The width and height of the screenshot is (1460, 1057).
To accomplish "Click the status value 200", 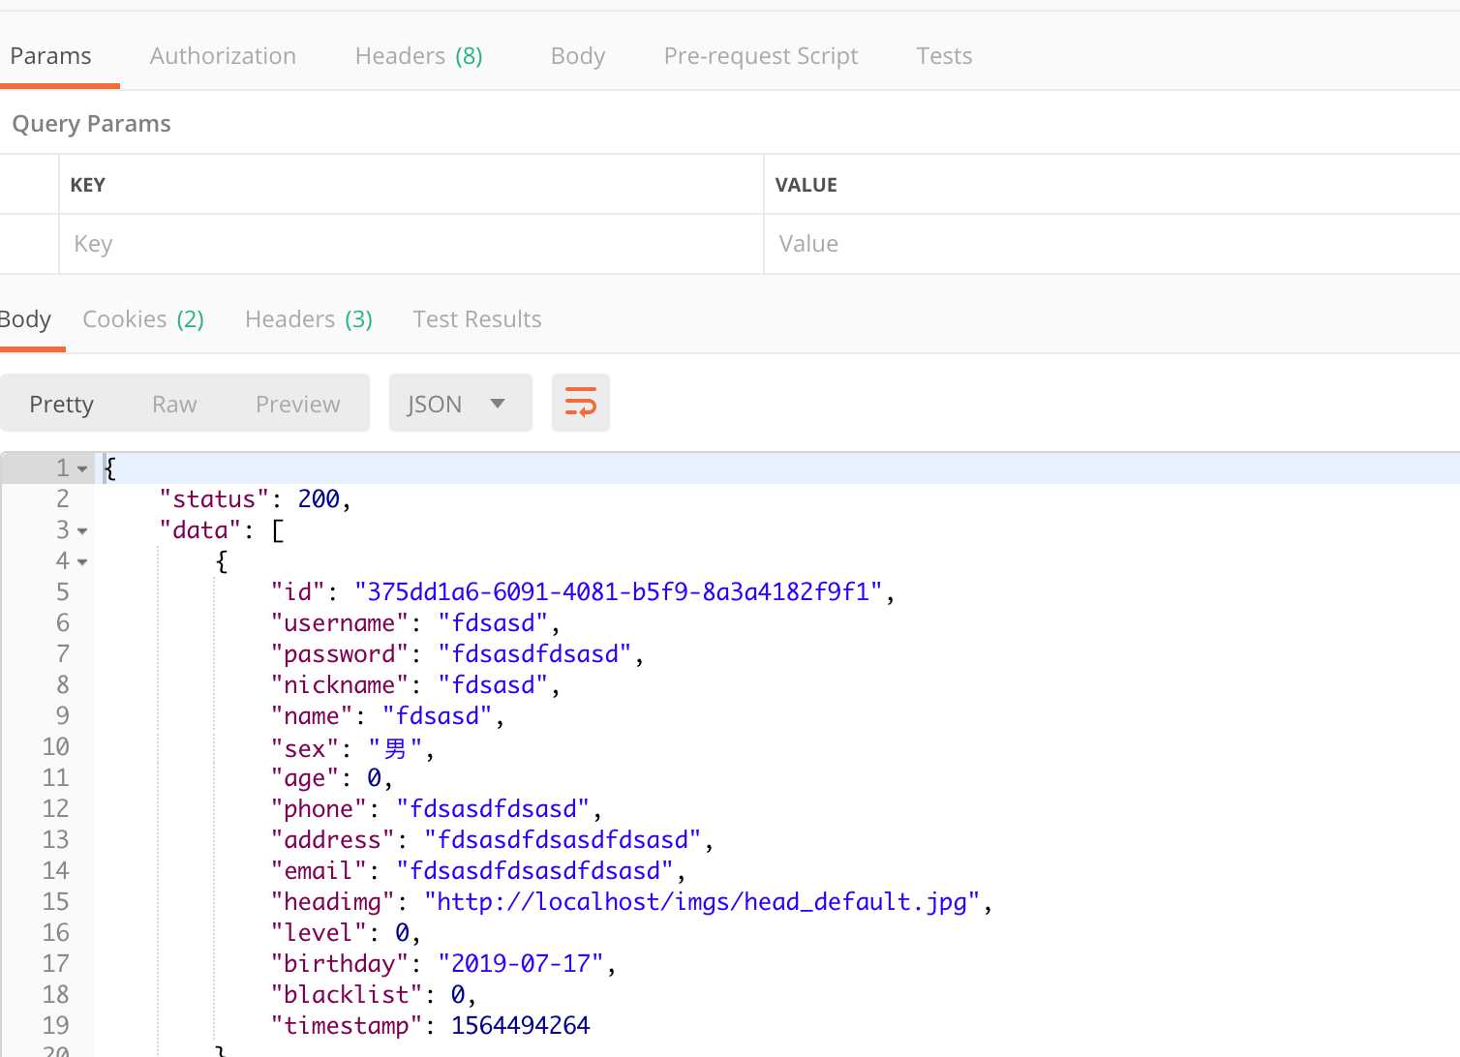I will pos(319,499).
